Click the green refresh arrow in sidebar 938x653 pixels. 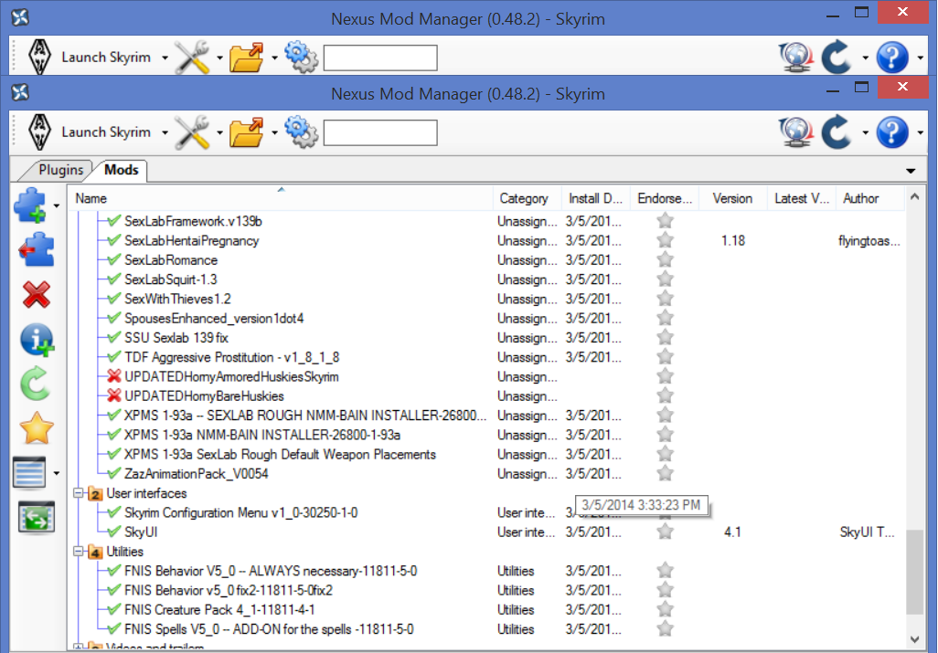[36, 384]
